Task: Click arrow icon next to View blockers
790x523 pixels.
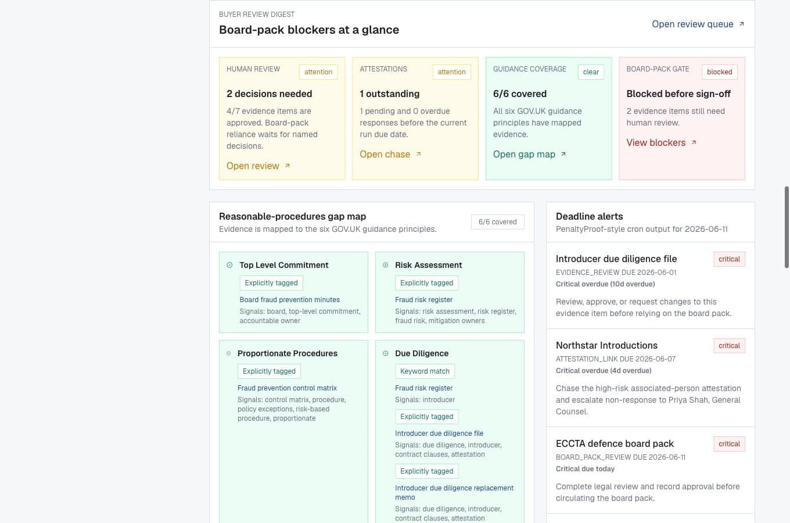Action: tap(694, 142)
